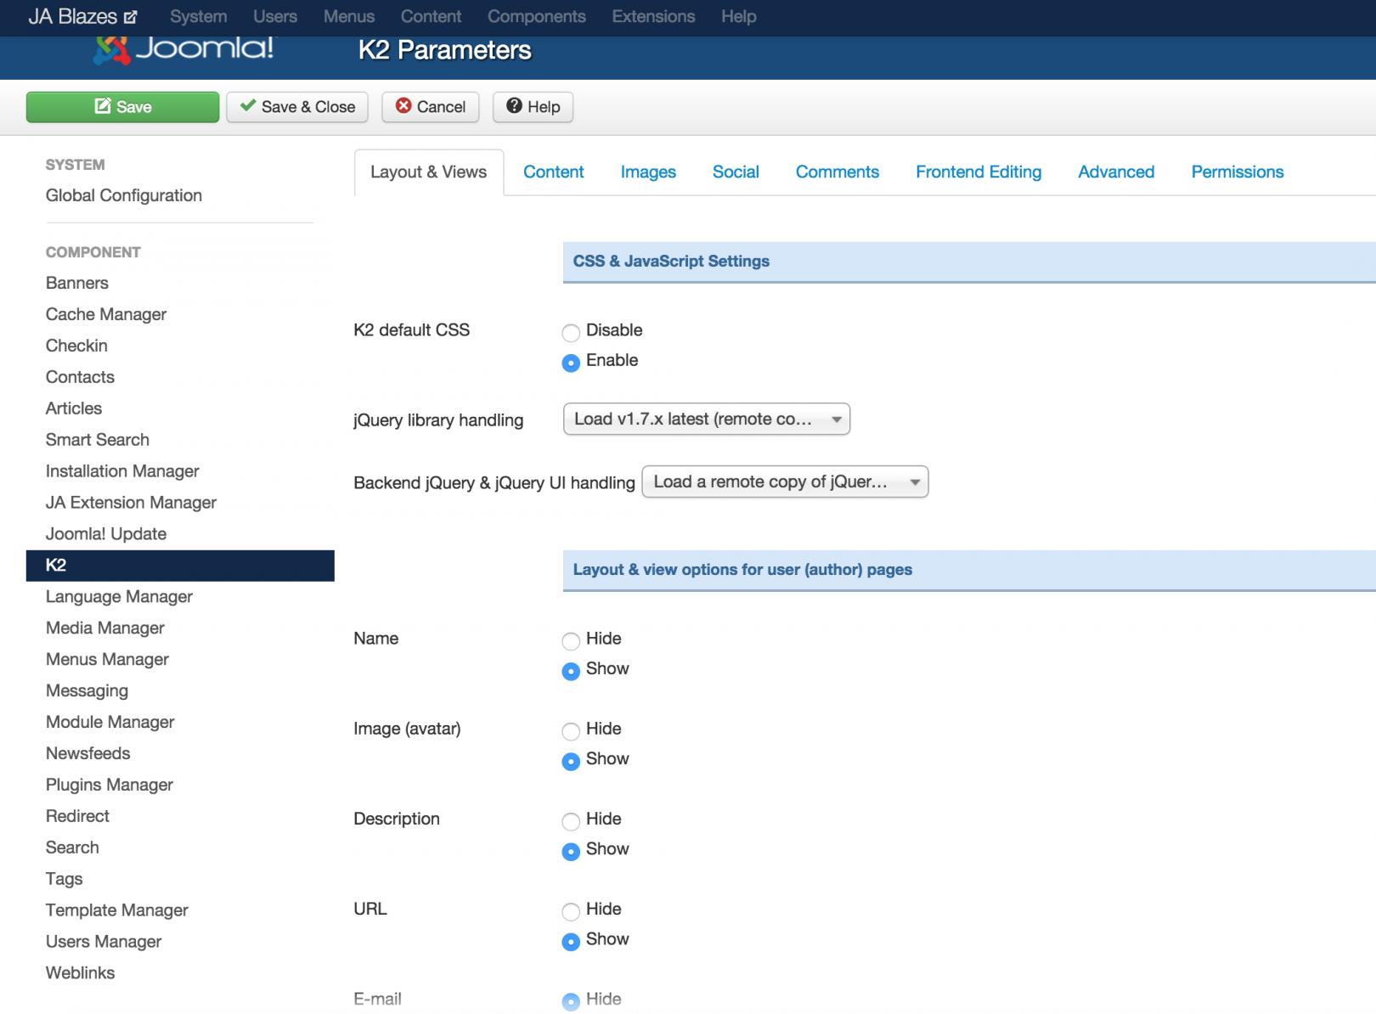Image resolution: width=1376 pixels, height=1014 pixels.
Task: Switch to the Permissions tab
Action: pyautogui.click(x=1237, y=172)
